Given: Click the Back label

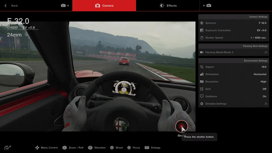Looking at the screenshot, I should coord(14,6).
